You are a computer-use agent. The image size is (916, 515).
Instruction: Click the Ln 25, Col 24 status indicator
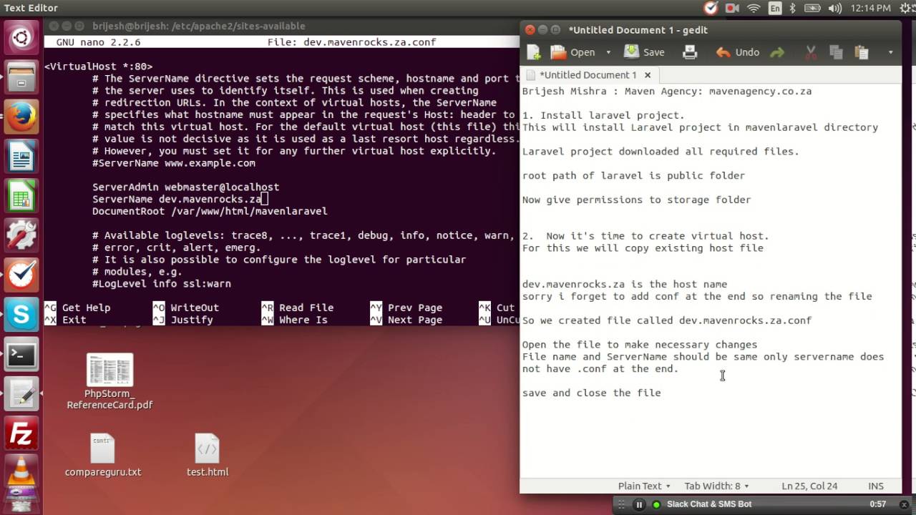point(809,486)
